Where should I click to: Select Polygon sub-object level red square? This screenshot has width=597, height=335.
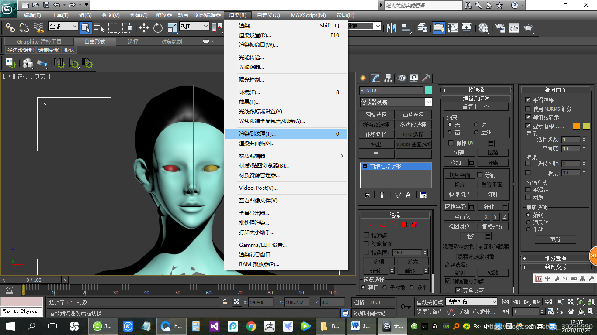coord(404,225)
